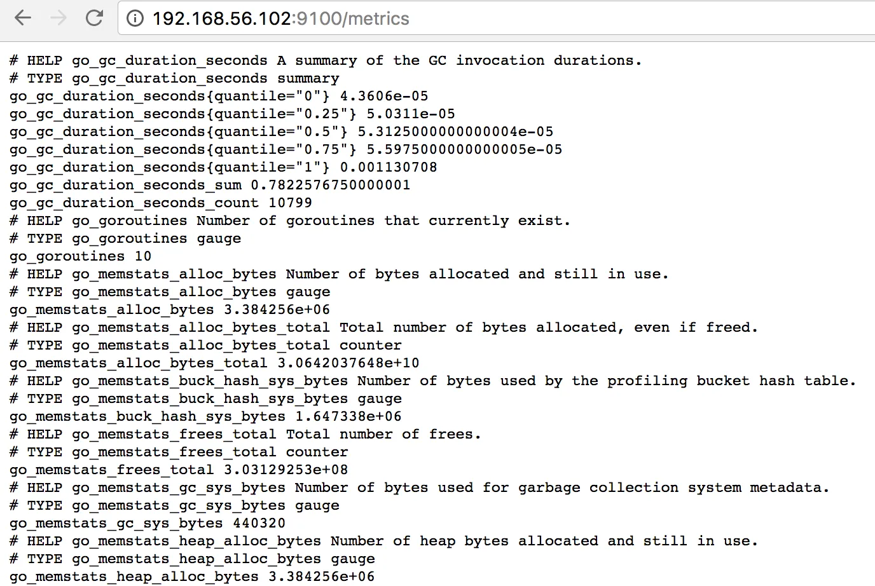Click the browser back arrow
The width and height of the screenshot is (875, 586).
point(23,18)
